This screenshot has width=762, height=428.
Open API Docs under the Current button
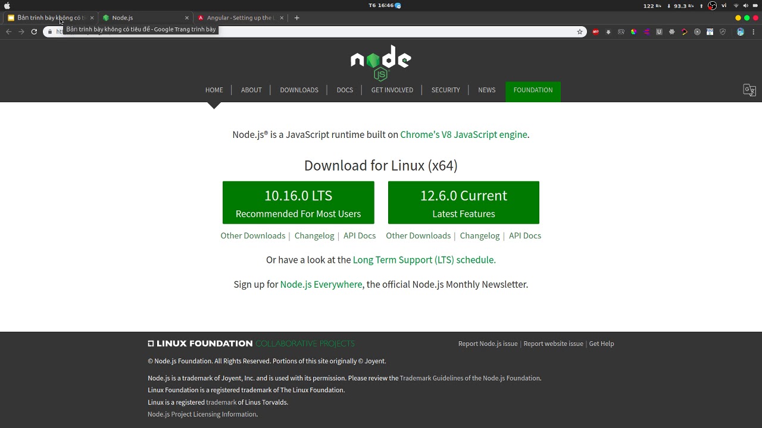(x=525, y=235)
